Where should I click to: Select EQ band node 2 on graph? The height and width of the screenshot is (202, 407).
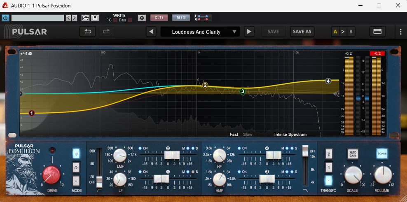click(x=205, y=85)
